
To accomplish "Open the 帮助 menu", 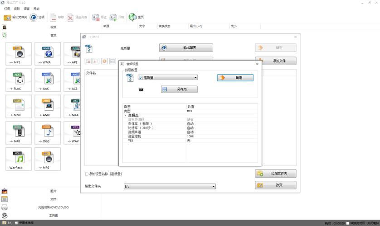I will tap(36, 9).
